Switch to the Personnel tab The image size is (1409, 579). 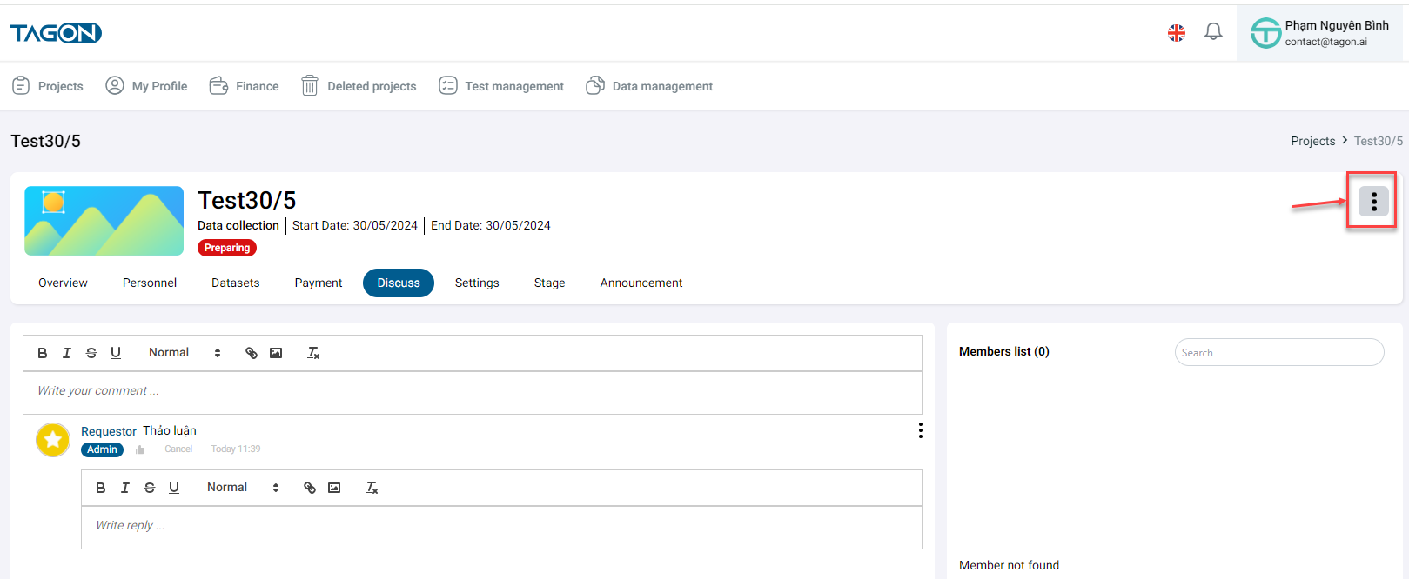pos(150,283)
